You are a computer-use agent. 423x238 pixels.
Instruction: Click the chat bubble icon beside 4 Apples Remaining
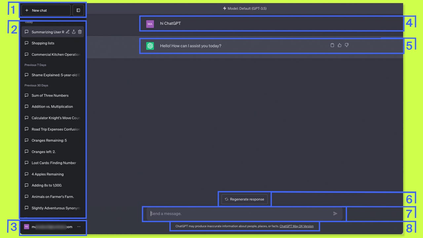26,174
